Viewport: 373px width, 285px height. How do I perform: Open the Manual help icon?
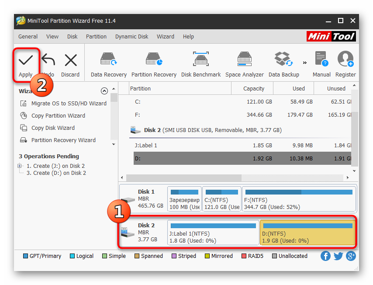(x=321, y=59)
